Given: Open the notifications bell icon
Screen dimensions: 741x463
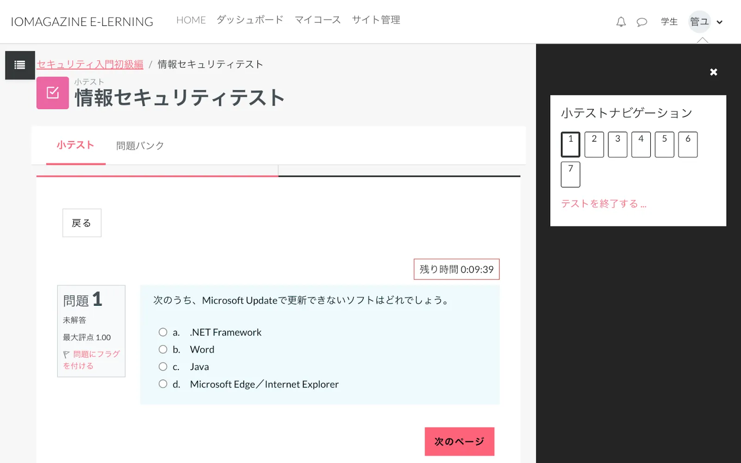Looking at the screenshot, I should pos(621,22).
